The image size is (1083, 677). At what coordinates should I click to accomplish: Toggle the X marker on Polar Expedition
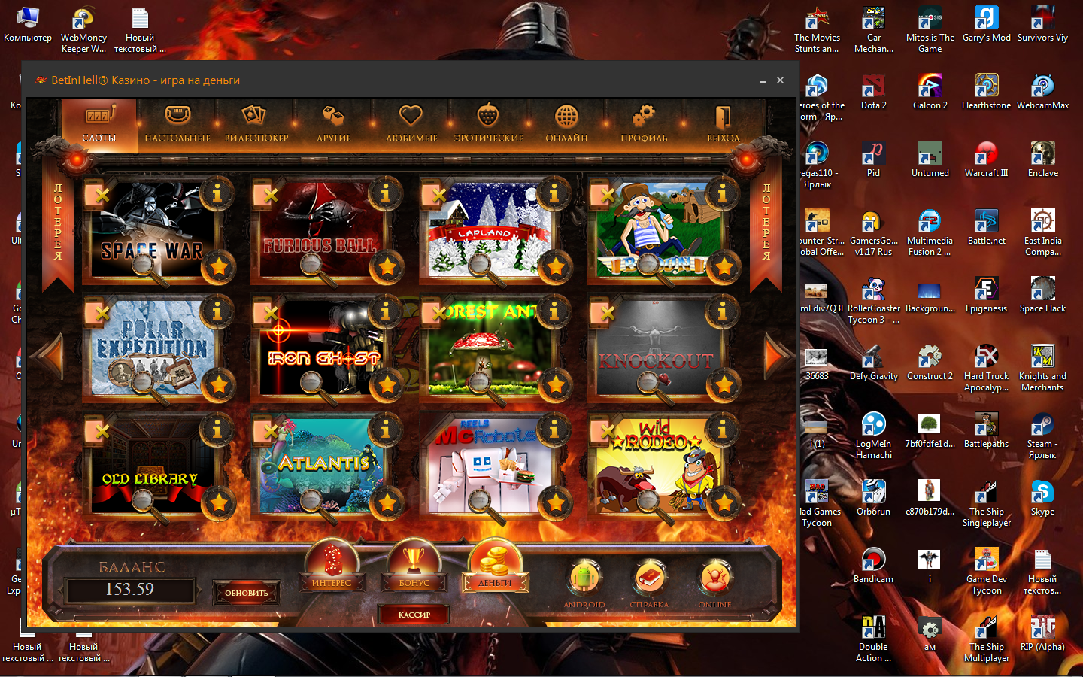click(102, 312)
